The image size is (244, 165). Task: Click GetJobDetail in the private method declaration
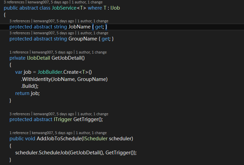(x=67, y=58)
